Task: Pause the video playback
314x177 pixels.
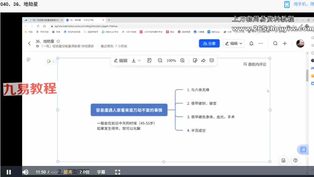Action: (9, 172)
